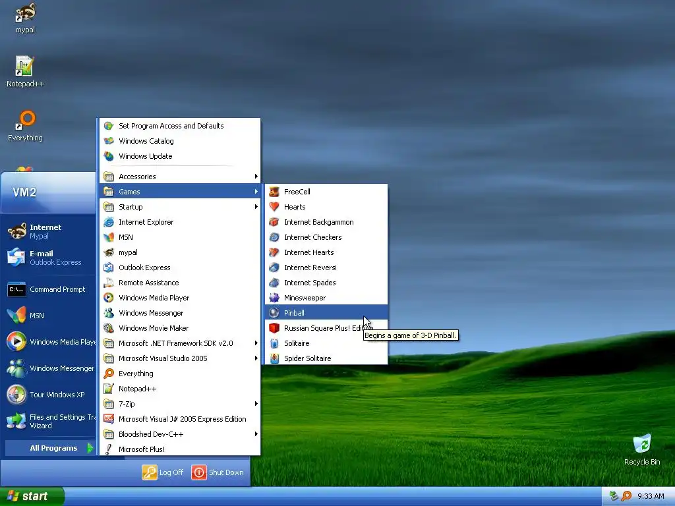Select Set Program Access and Defaults
Image resolution: width=675 pixels, height=506 pixels.
(x=180, y=126)
